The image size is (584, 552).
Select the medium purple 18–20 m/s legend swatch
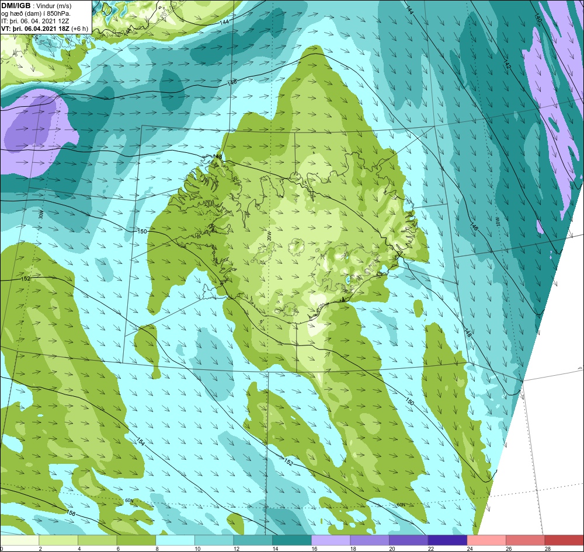(x=370, y=540)
